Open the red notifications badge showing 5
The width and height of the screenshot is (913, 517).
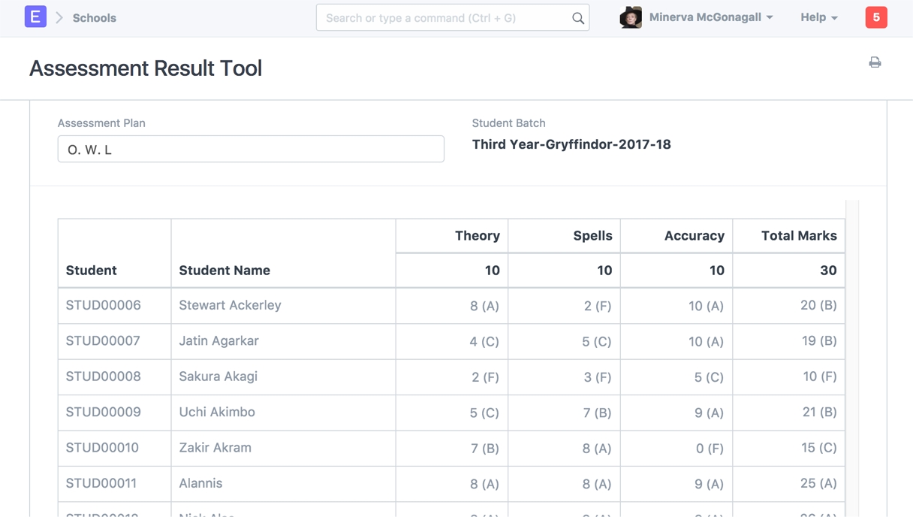tap(875, 17)
